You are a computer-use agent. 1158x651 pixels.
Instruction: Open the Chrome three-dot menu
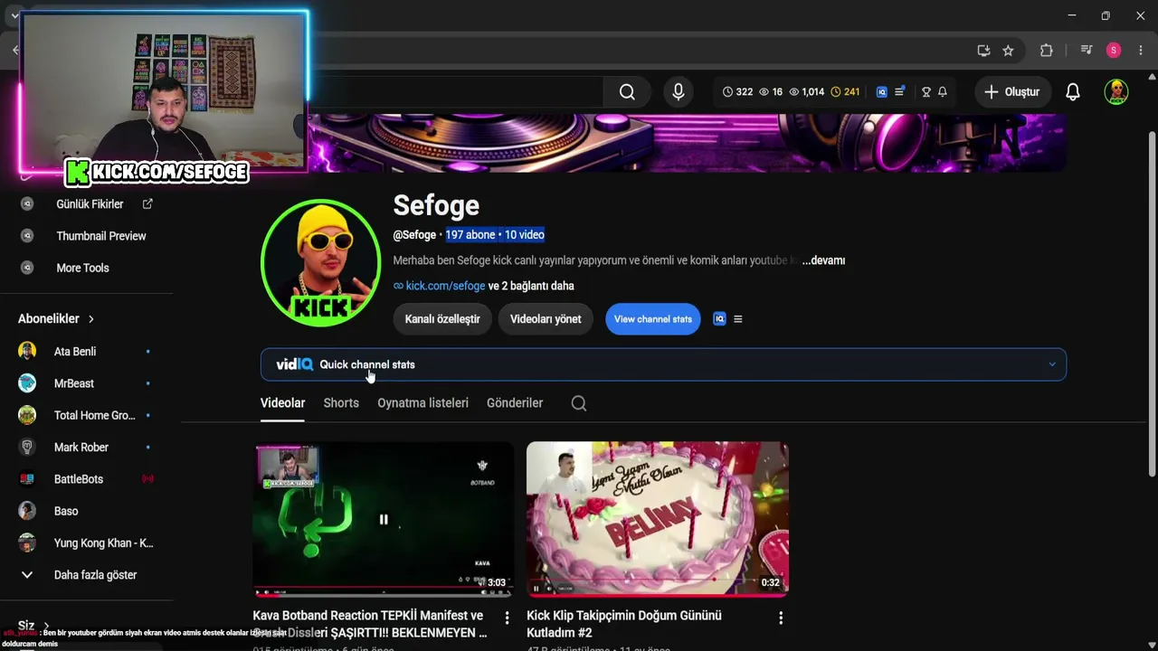(x=1141, y=51)
